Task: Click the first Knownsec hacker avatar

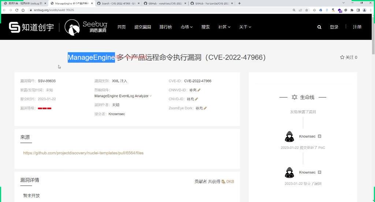Action: tap(289, 136)
